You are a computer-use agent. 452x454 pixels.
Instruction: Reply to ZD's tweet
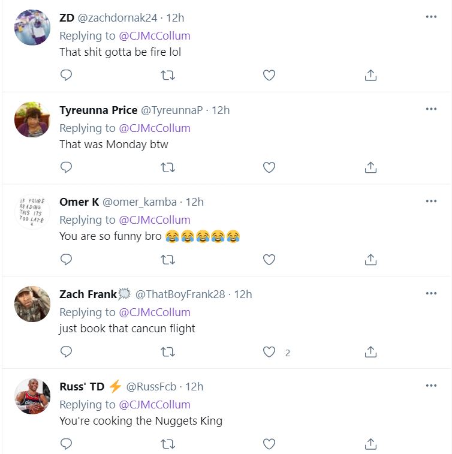tap(67, 75)
